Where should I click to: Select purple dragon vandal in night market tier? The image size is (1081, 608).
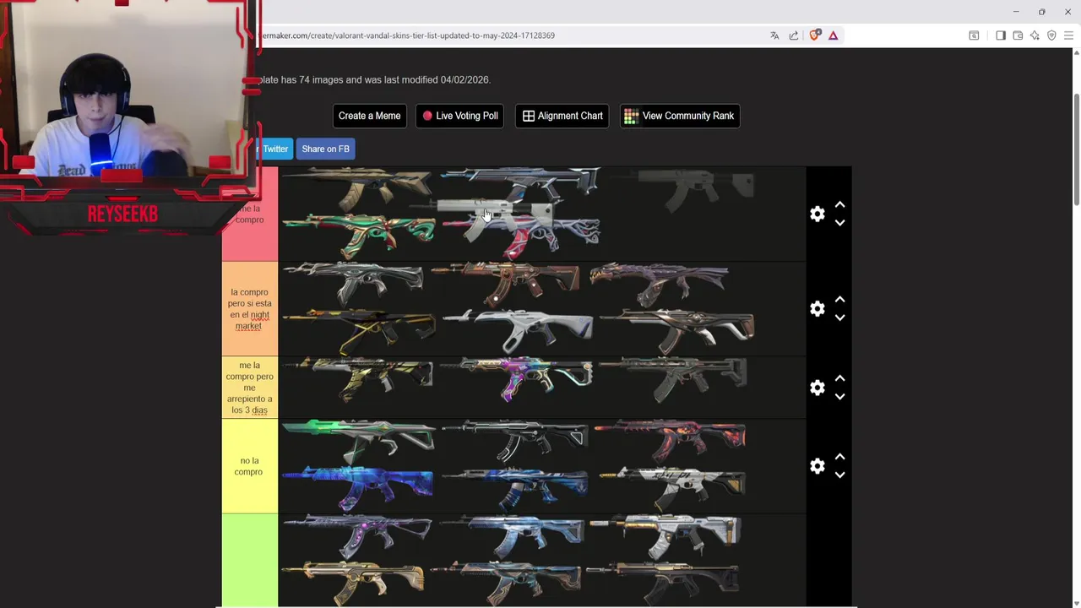point(659,284)
